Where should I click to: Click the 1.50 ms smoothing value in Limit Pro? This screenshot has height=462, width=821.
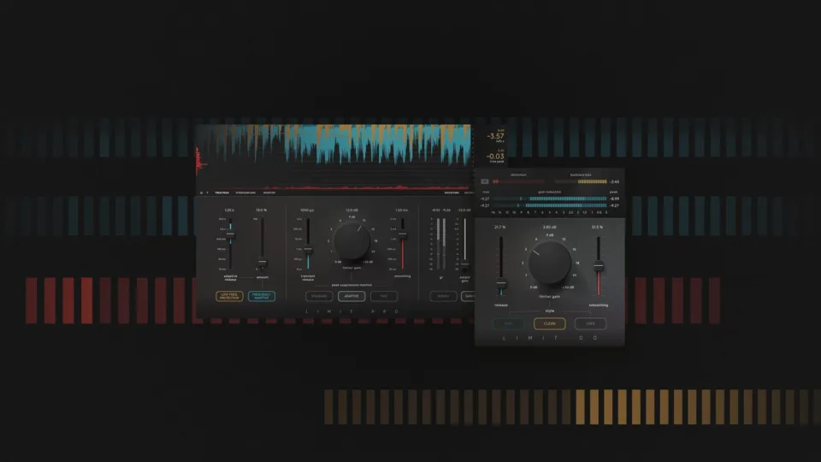(402, 210)
